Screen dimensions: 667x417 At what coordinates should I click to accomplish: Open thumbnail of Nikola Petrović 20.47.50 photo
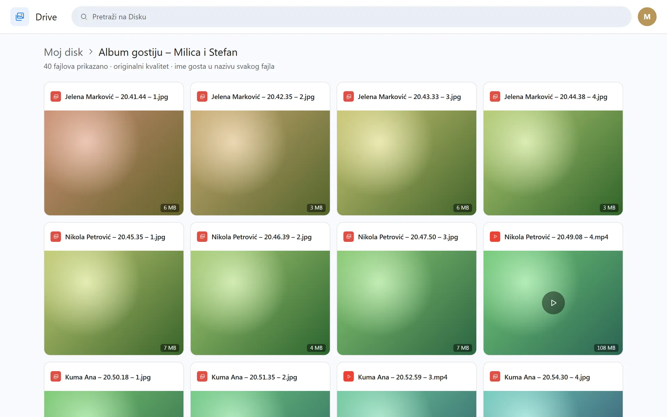pyautogui.click(x=406, y=303)
